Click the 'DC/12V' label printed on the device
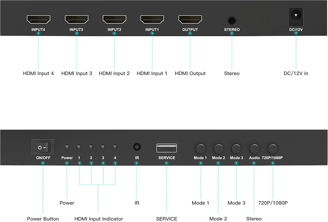Image resolution: width=328 pixels, height=222 pixels. 296,30
